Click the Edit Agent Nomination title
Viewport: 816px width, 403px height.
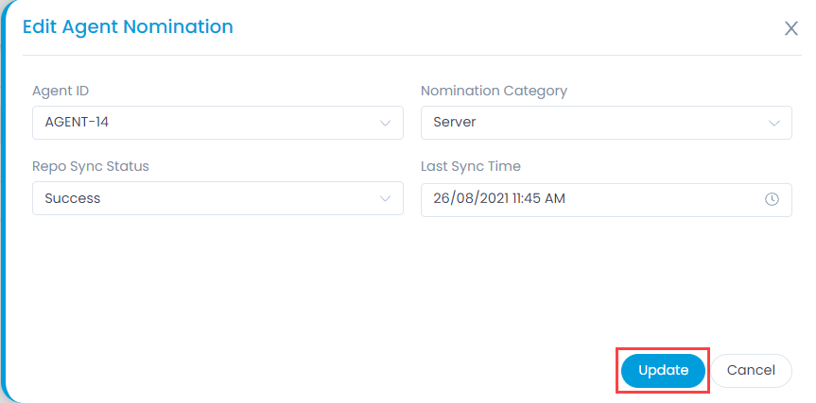(128, 26)
